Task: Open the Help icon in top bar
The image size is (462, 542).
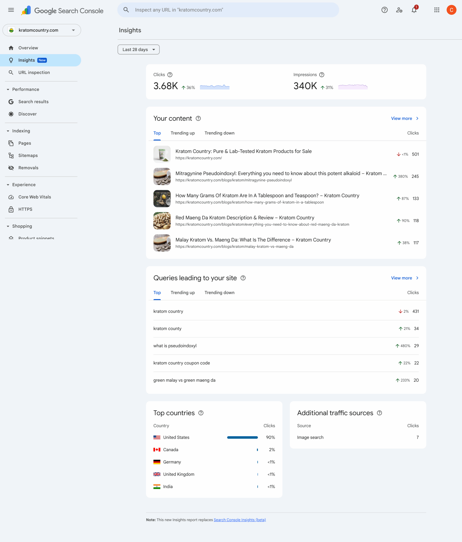Action: [x=385, y=10]
